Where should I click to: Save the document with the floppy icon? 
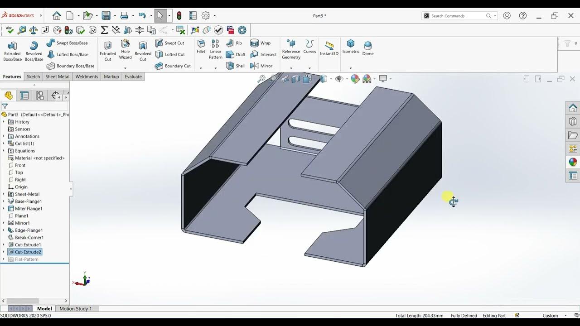[x=106, y=16]
